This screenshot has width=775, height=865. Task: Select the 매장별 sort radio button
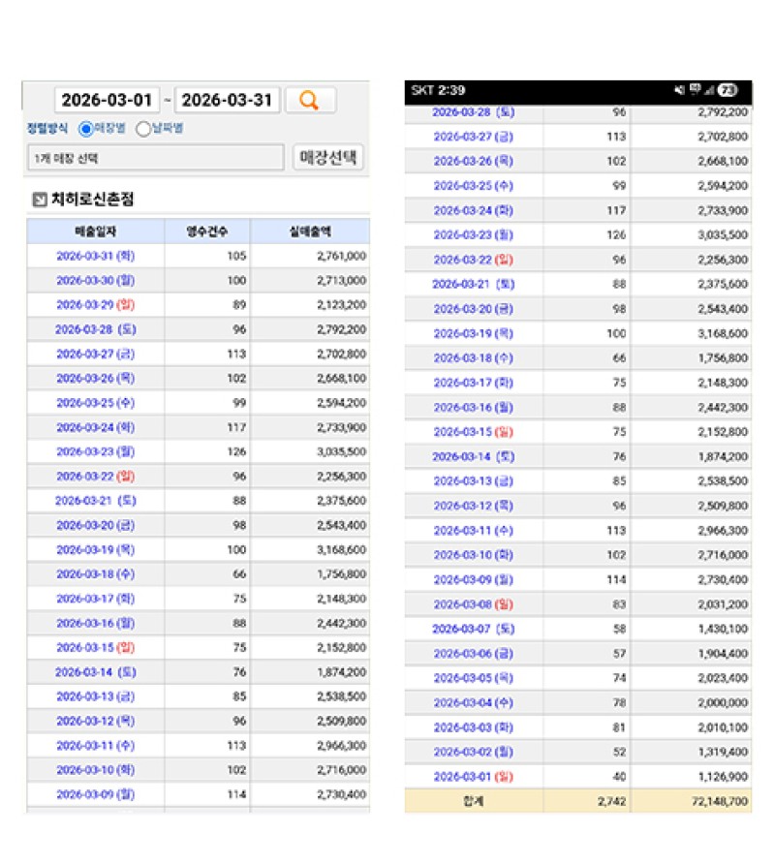click(x=86, y=129)
